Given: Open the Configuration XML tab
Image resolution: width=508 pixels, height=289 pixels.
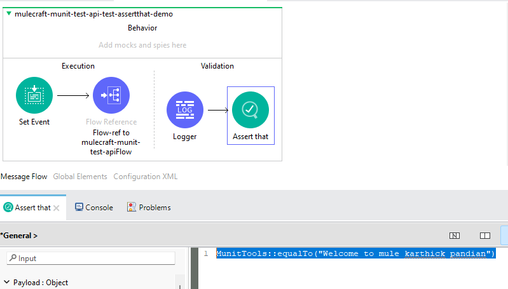Looking at the screenshot, I should tap(145, 177).
